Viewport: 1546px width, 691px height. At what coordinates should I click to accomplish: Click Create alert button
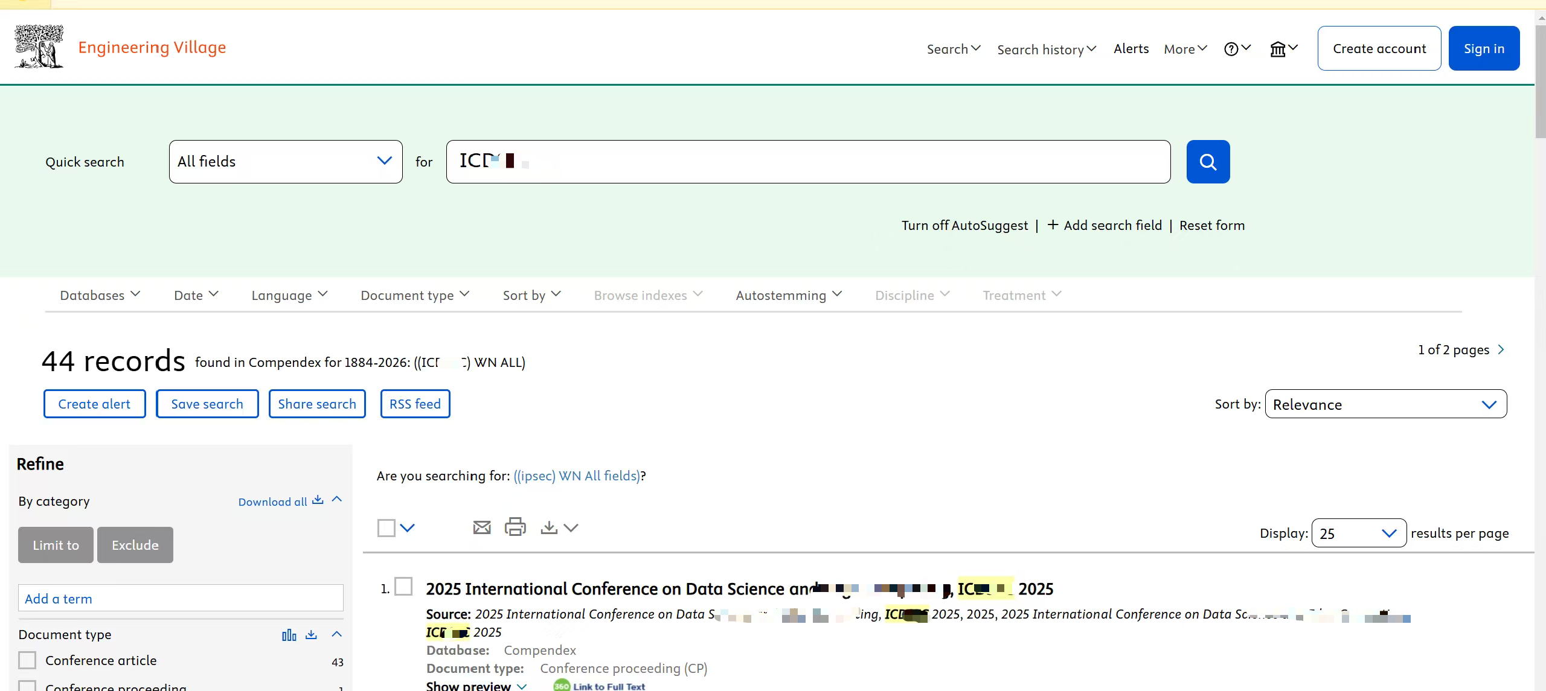coord(94,404)
